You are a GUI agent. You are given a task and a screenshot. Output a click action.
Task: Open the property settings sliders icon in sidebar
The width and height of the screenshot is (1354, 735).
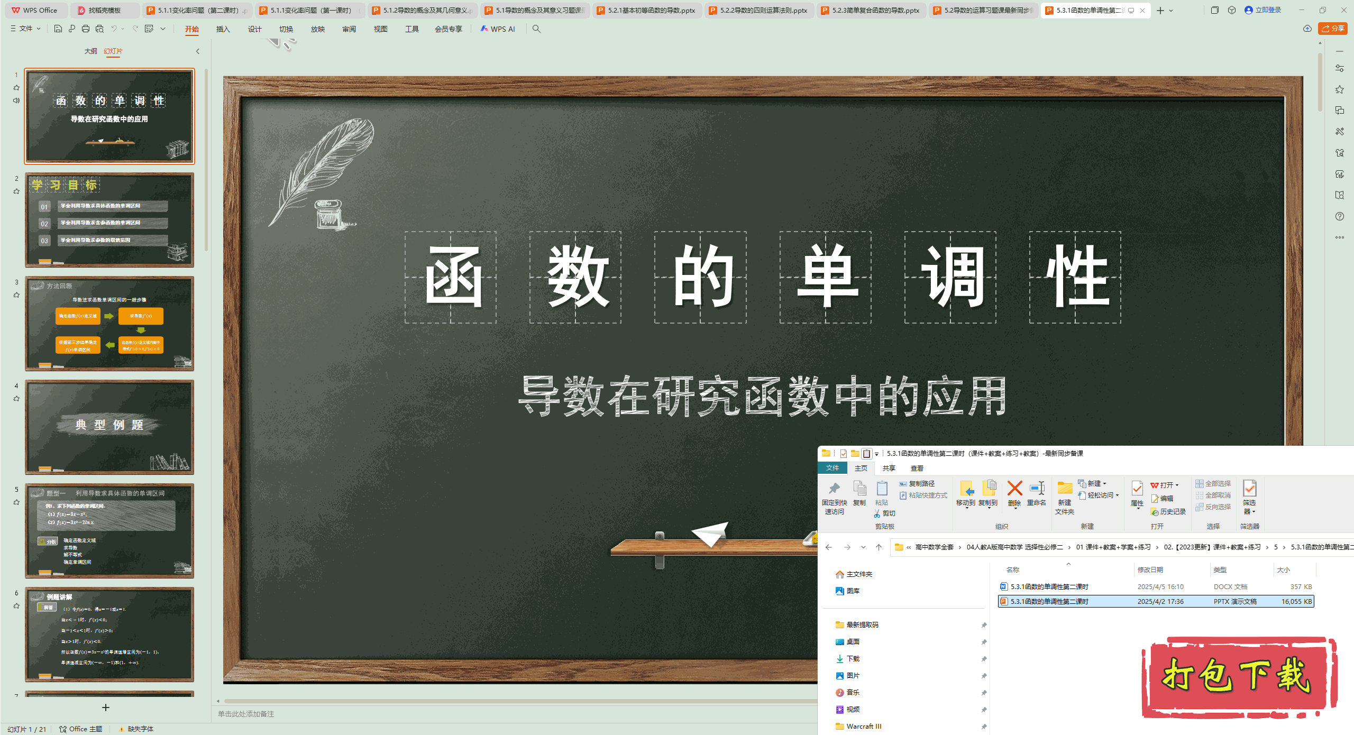click(1340, 68)
